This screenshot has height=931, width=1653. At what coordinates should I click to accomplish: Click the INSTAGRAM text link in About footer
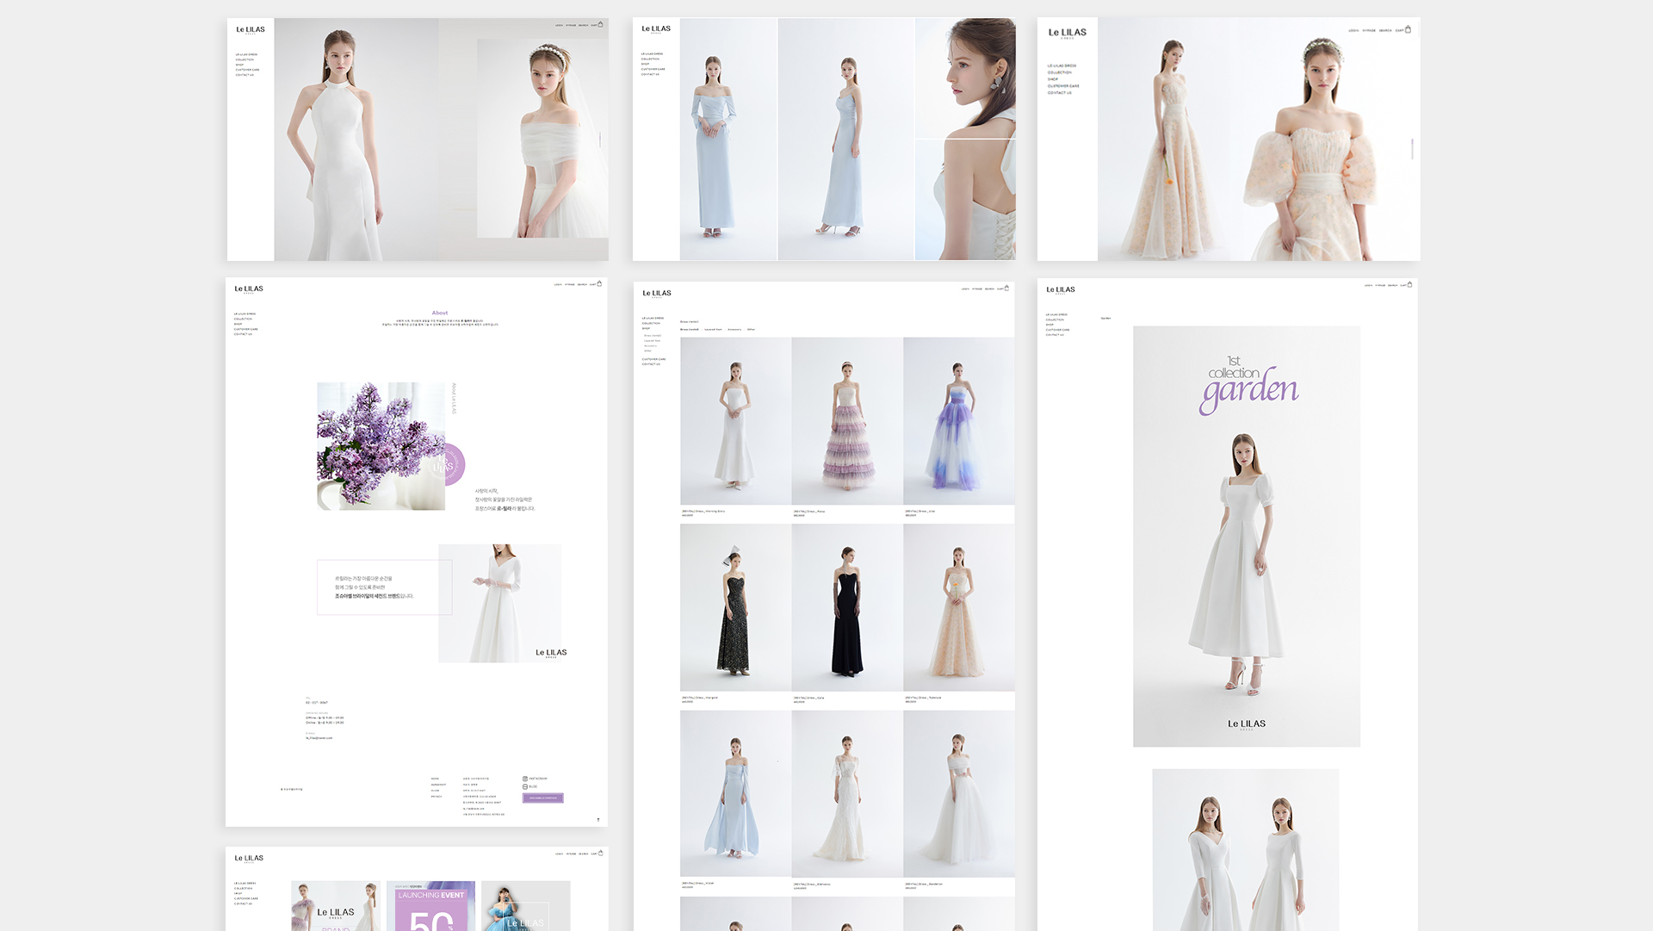coord(537,779)
